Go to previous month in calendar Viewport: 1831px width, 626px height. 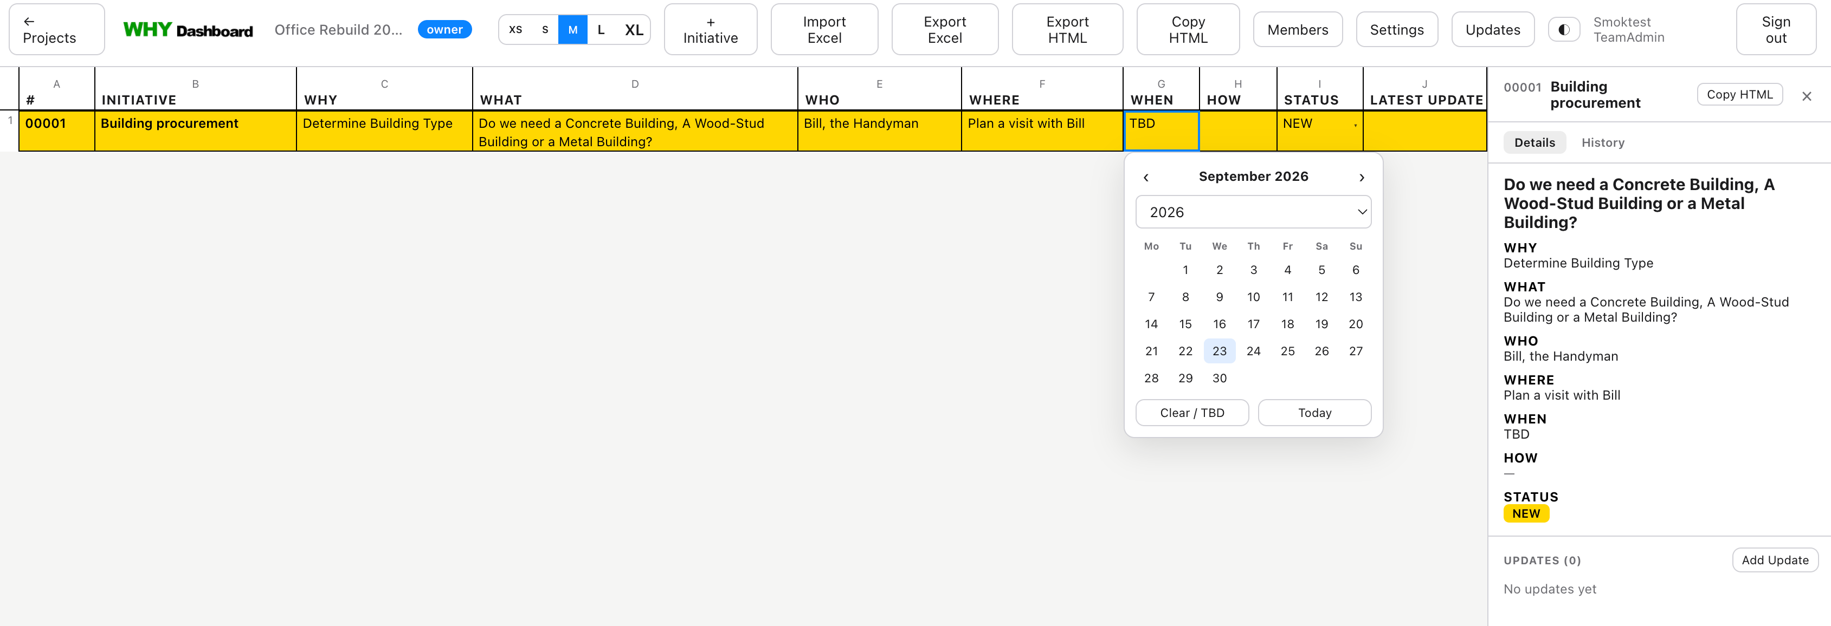[x=1146, y=177]
